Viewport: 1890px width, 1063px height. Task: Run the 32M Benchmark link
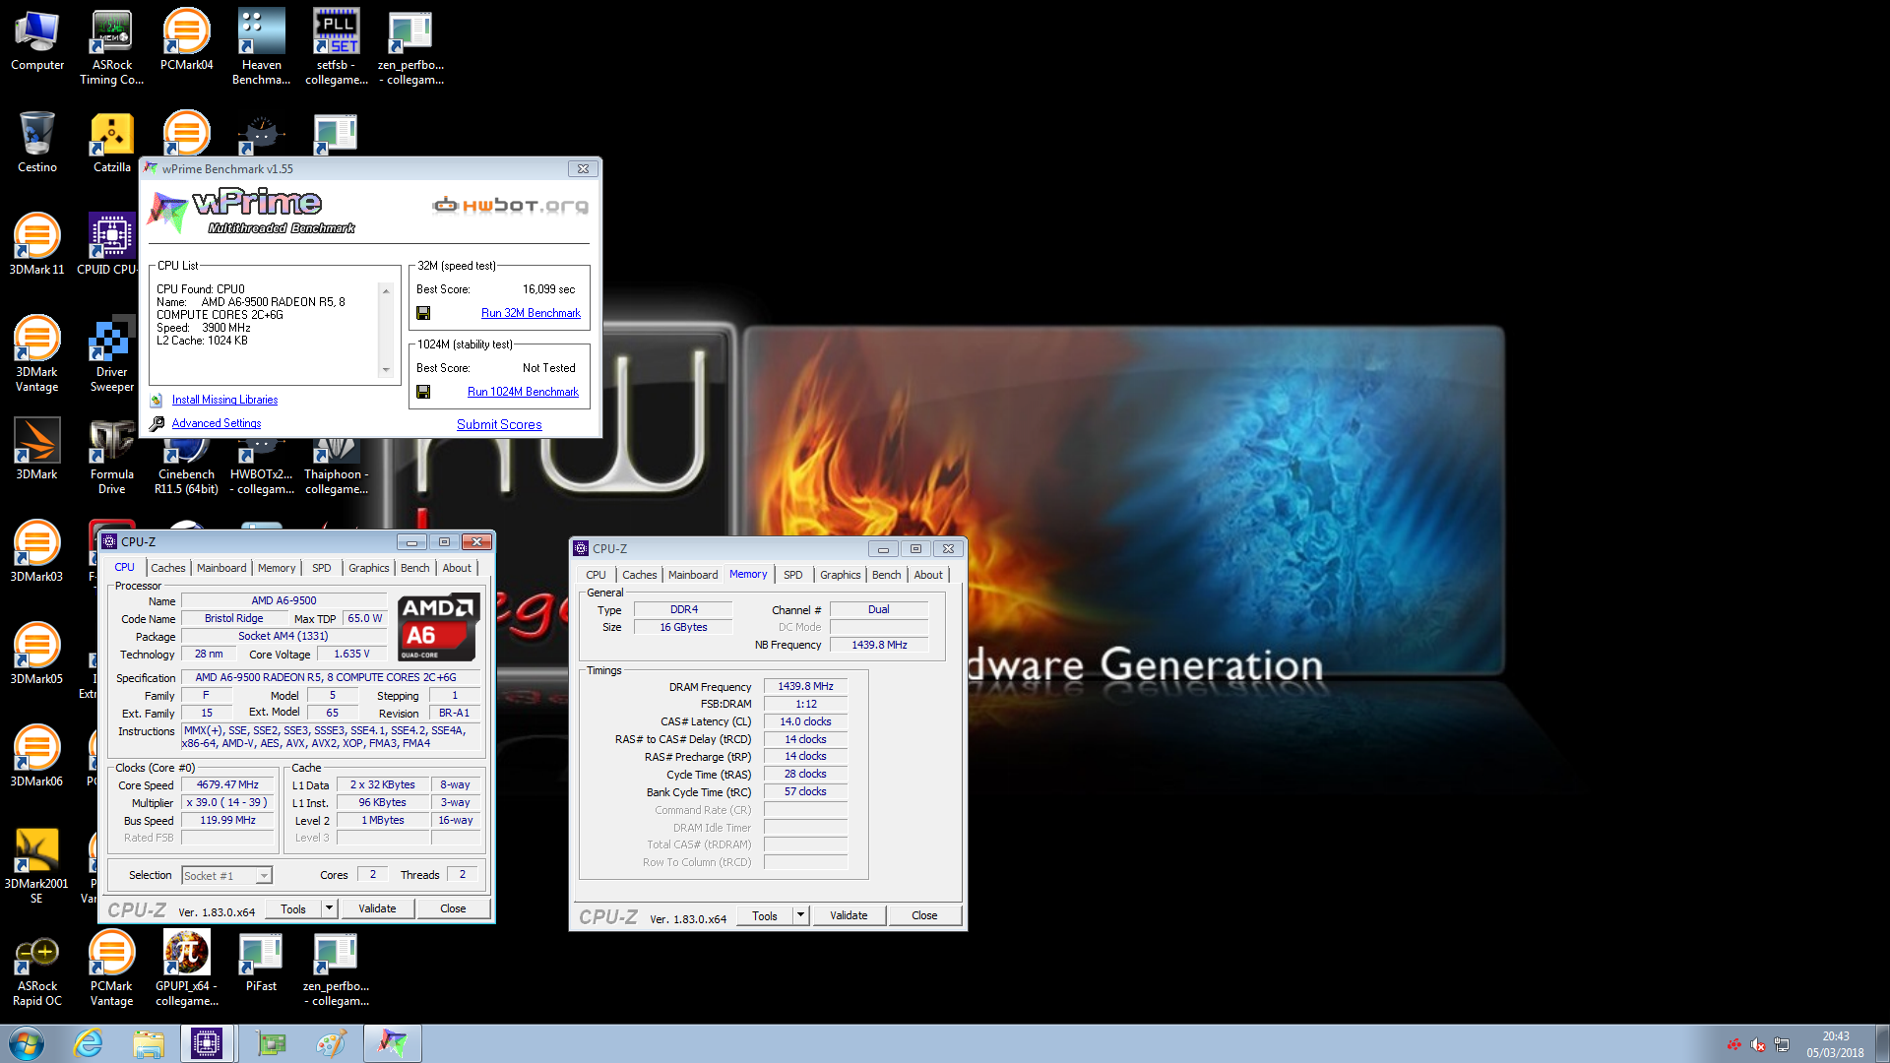531,313
